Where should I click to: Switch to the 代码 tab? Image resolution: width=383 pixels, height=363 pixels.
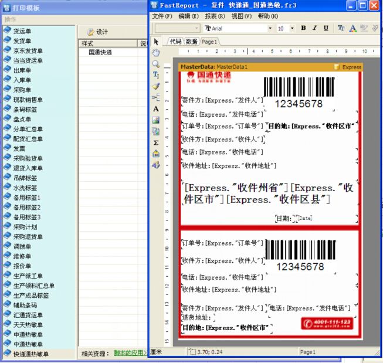[175, 42]
